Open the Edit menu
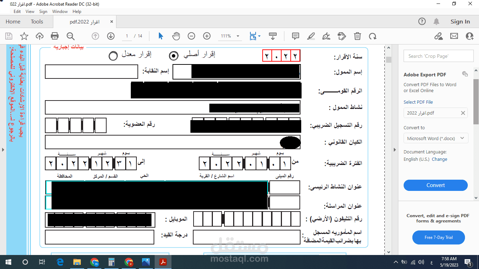 click(17, 12)
